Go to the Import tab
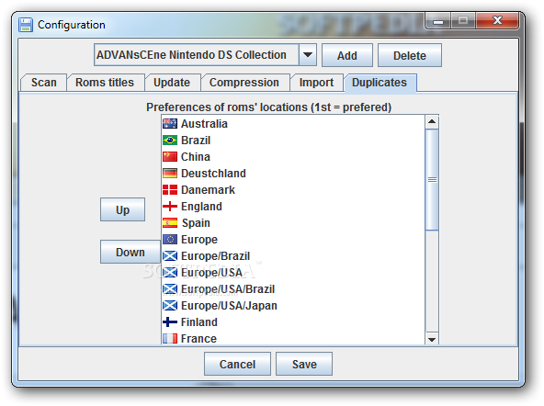The image size is (544, 406). pos(316,83)
